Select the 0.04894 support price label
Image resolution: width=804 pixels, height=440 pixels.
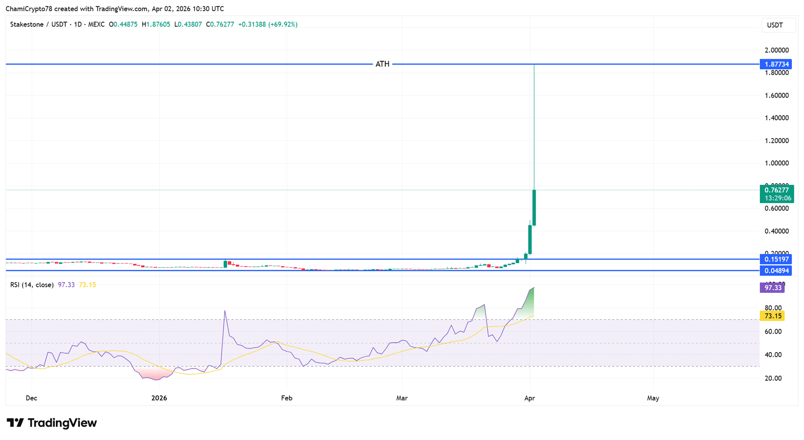(x=777, y=271)
